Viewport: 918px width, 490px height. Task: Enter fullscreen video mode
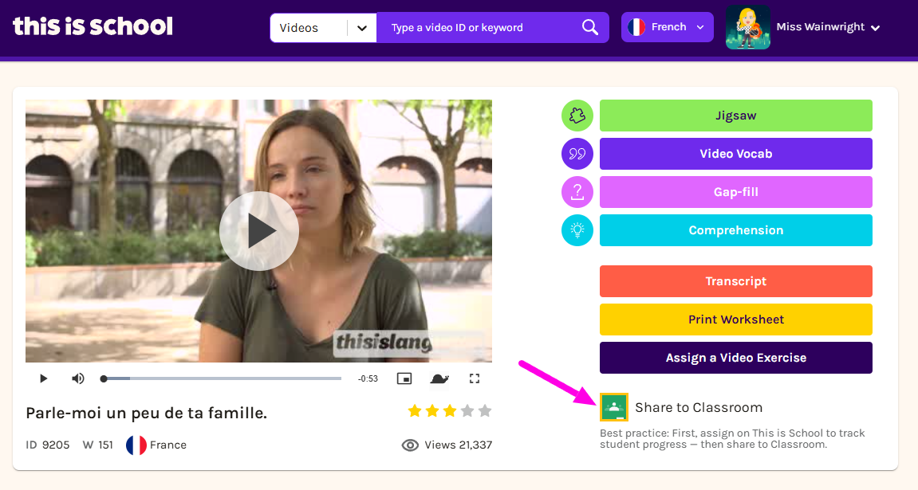coord(475,378)
